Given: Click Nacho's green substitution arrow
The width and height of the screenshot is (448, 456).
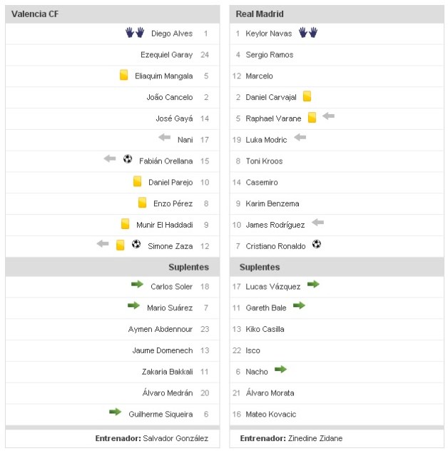Looking at the screenshot, I should (x=280, y=370).
